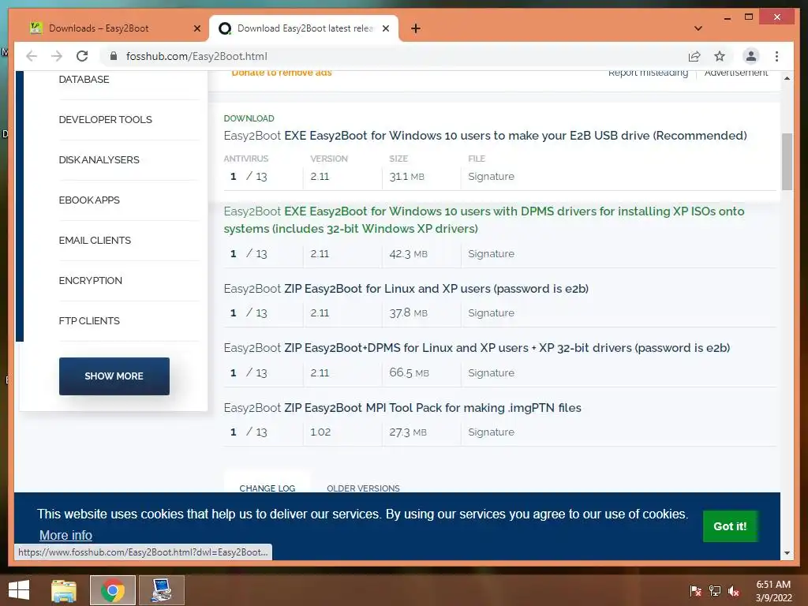Open EBOOK APPS category
The height and width of the screenshot is (606, 808).
tap(89, 200)
